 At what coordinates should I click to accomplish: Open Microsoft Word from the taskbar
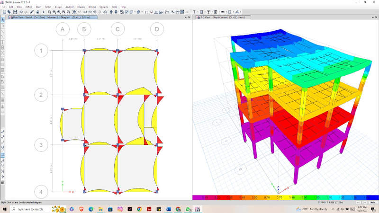pyautogui.click(x=169, y=209)
